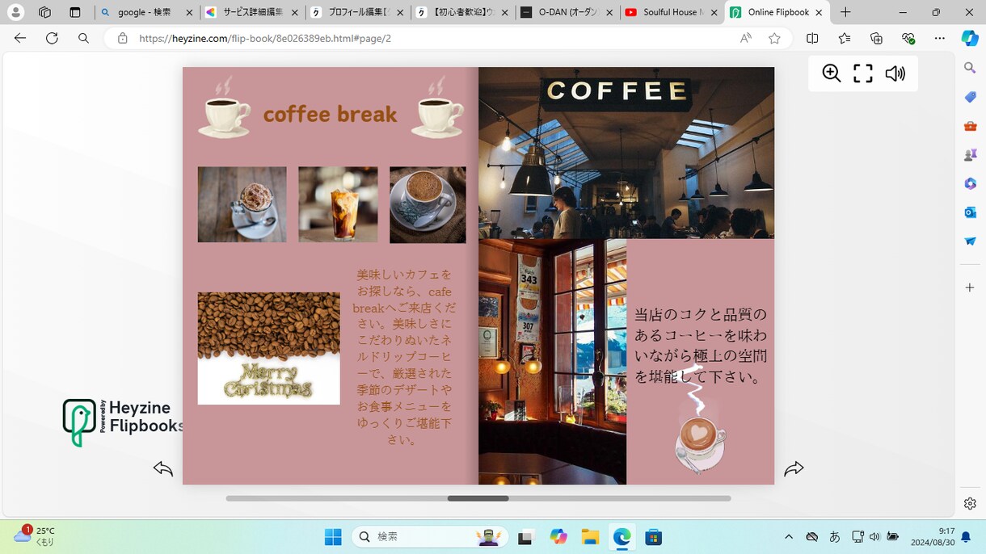Go back in browser history
The width and height of the screenshot is (986, 554).
[20, 38]
